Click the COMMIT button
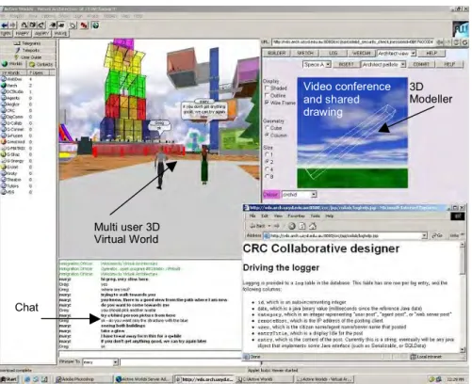Image resolution: width=472 pixels, height=384 pixels. 421,64
